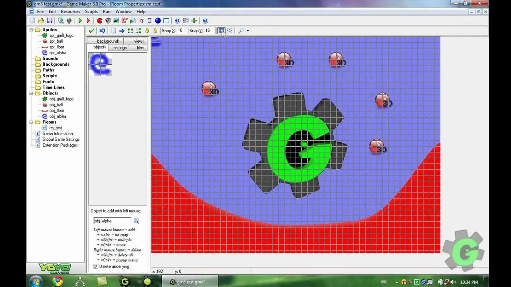The image size is (511, 287).
Task: Create a background (picture icon)
Action: tap(116, 21)
